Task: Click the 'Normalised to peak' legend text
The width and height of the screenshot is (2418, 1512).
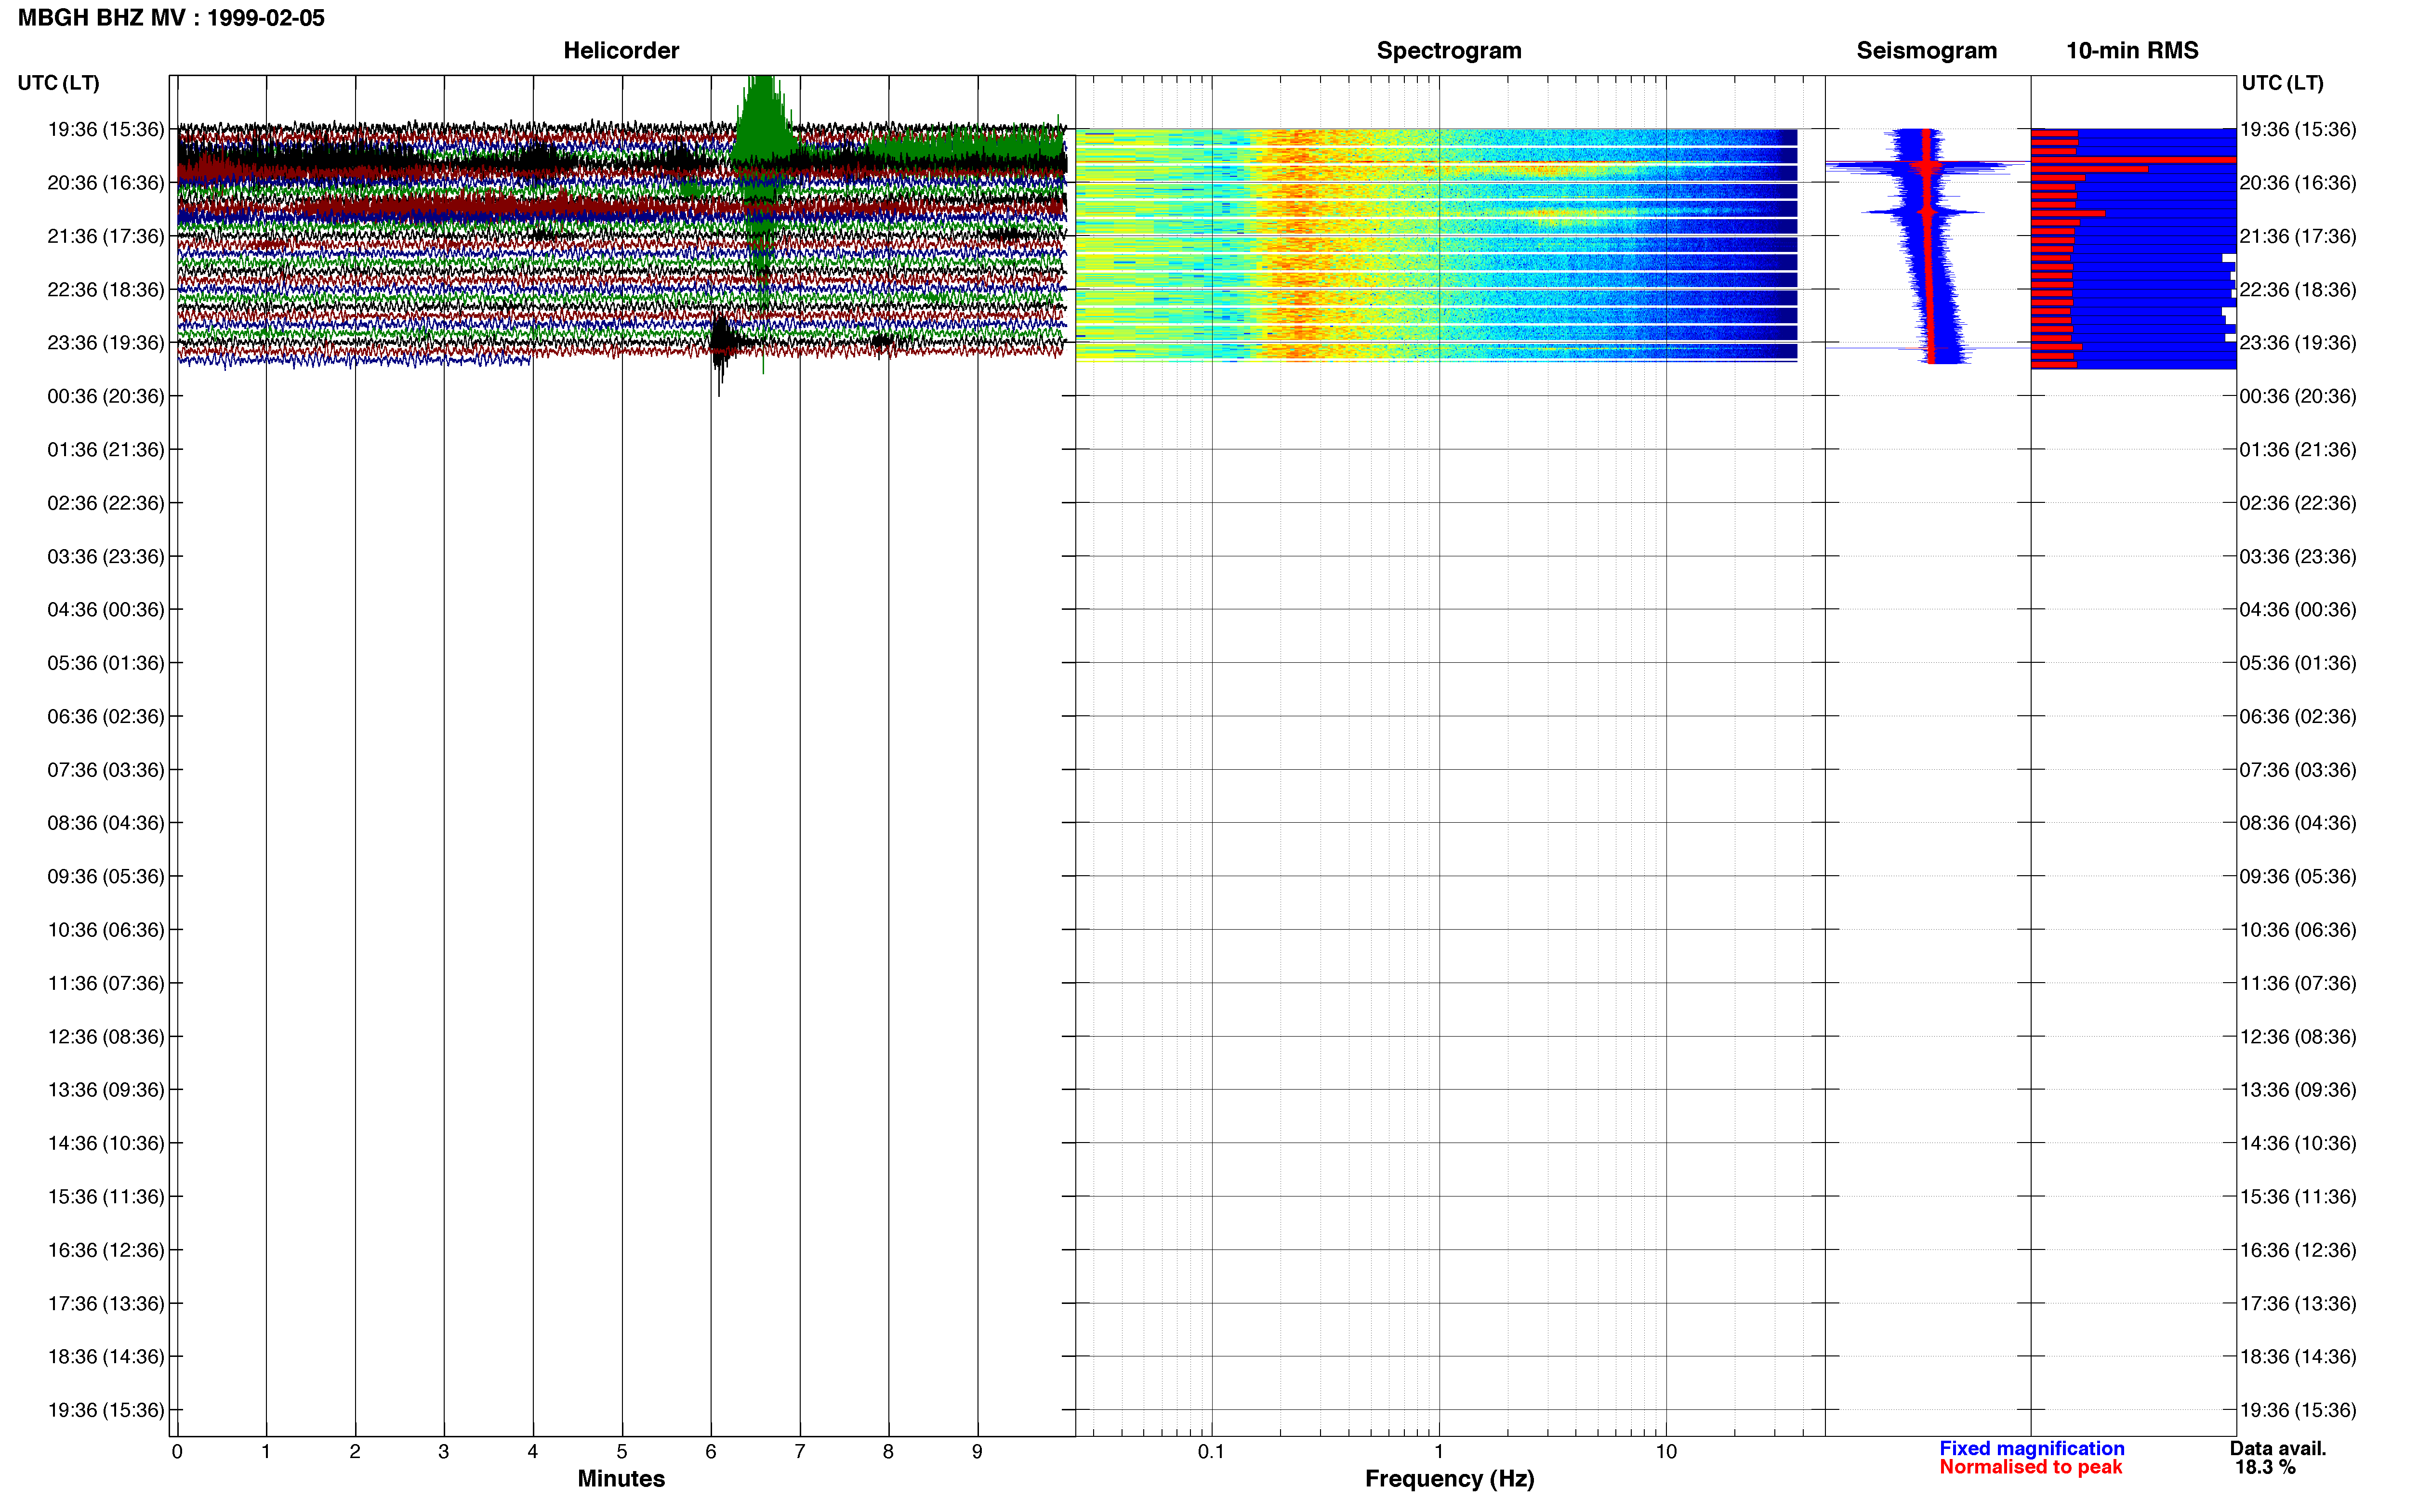Action: point(2030,1467)
